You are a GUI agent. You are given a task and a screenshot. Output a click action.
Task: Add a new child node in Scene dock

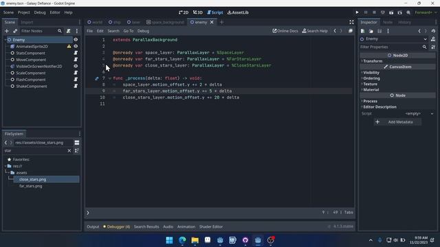[x=7, y=31]
